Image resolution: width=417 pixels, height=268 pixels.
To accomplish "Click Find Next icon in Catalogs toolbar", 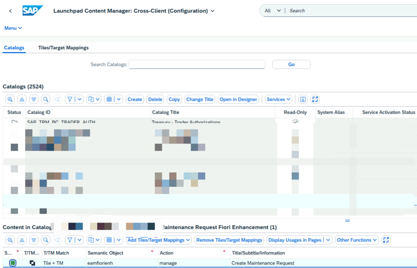I will [57, 99].
